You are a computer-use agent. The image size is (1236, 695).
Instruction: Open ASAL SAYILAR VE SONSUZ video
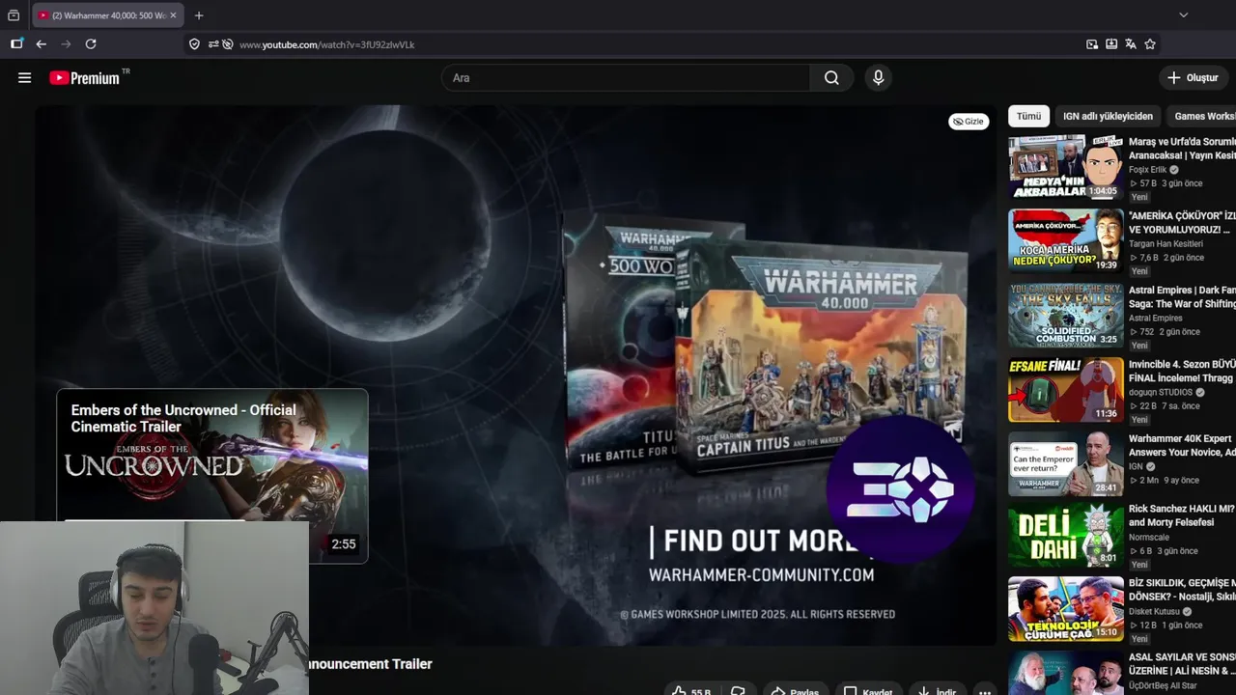[x=1182, y=664]
